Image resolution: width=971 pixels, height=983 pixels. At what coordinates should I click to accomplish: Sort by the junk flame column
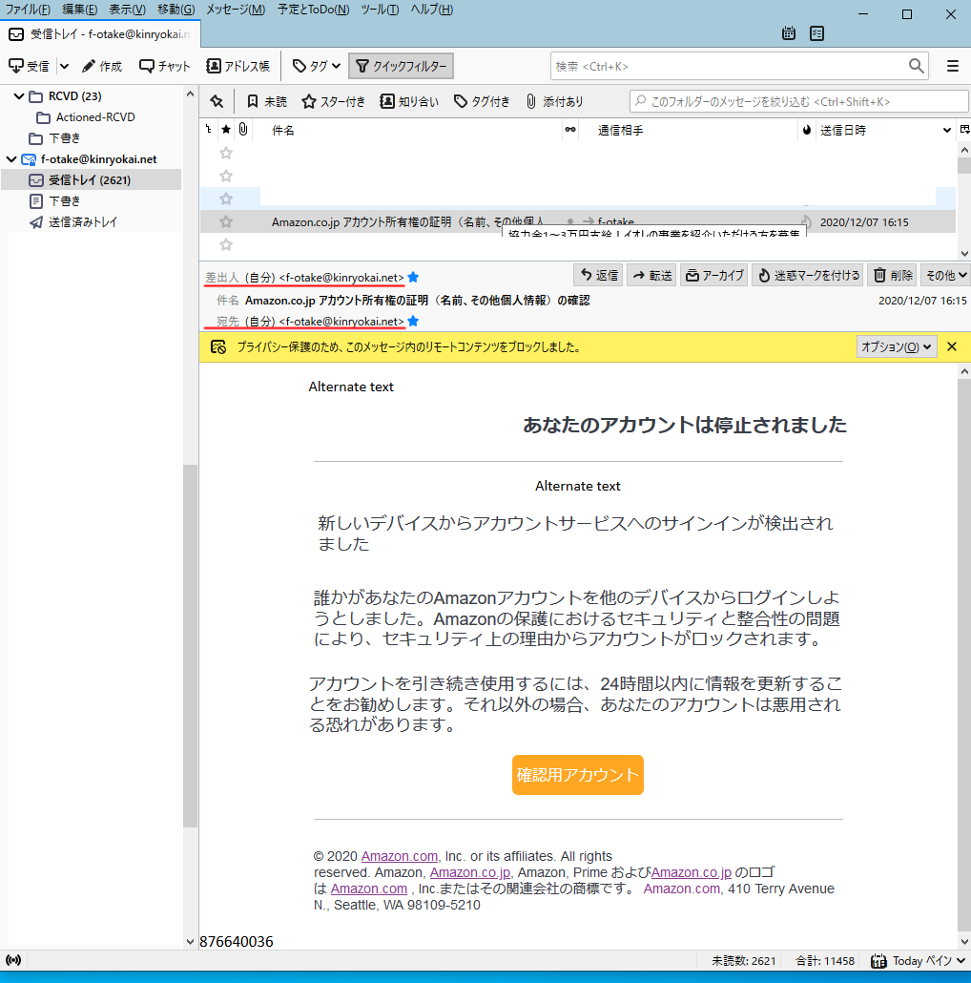pyautogui.click(x=806, y=130)
